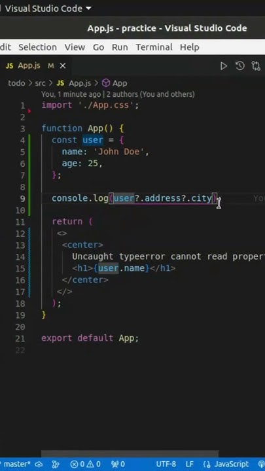The image size is (265, 471).
Task: Click 'function App()' on line 3
Action: click(x=77, y=129)
